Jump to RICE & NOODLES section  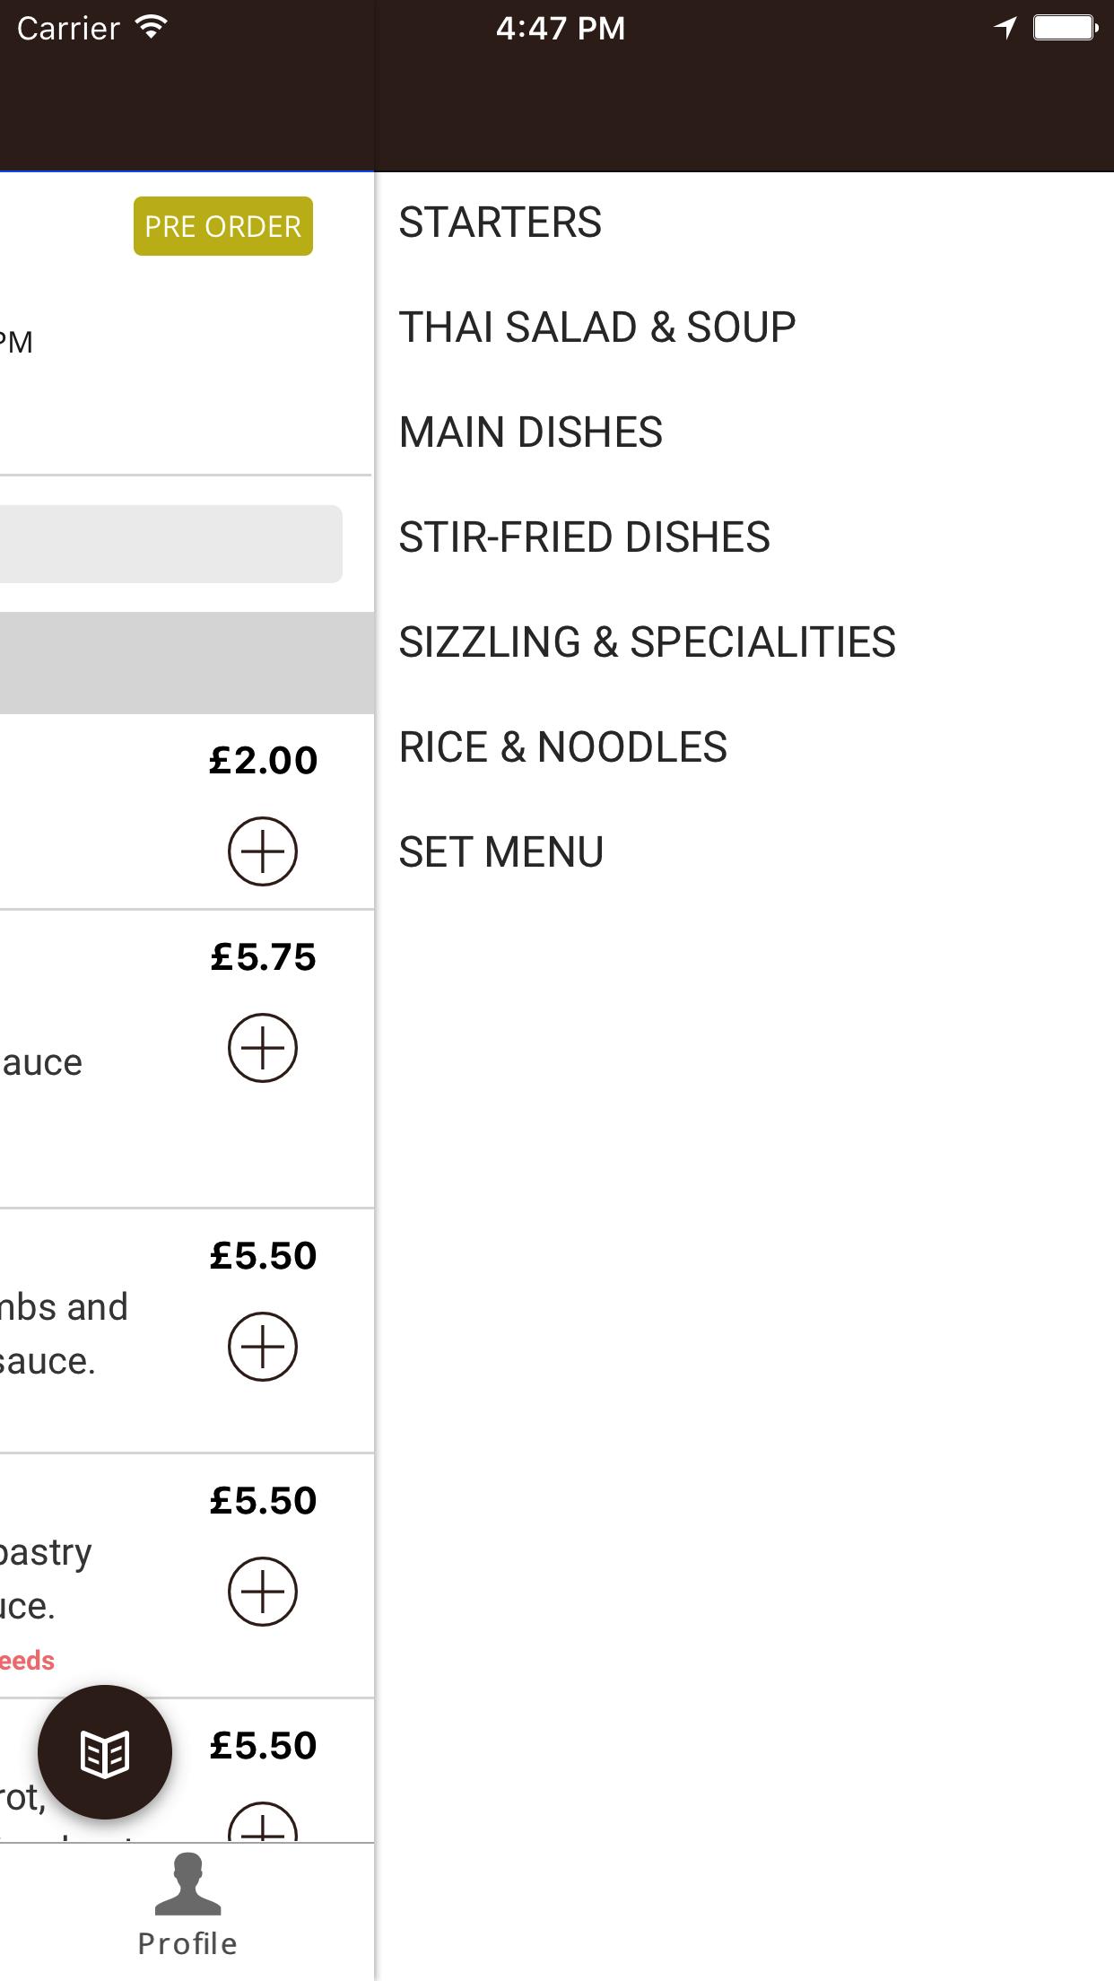point(563,747)
